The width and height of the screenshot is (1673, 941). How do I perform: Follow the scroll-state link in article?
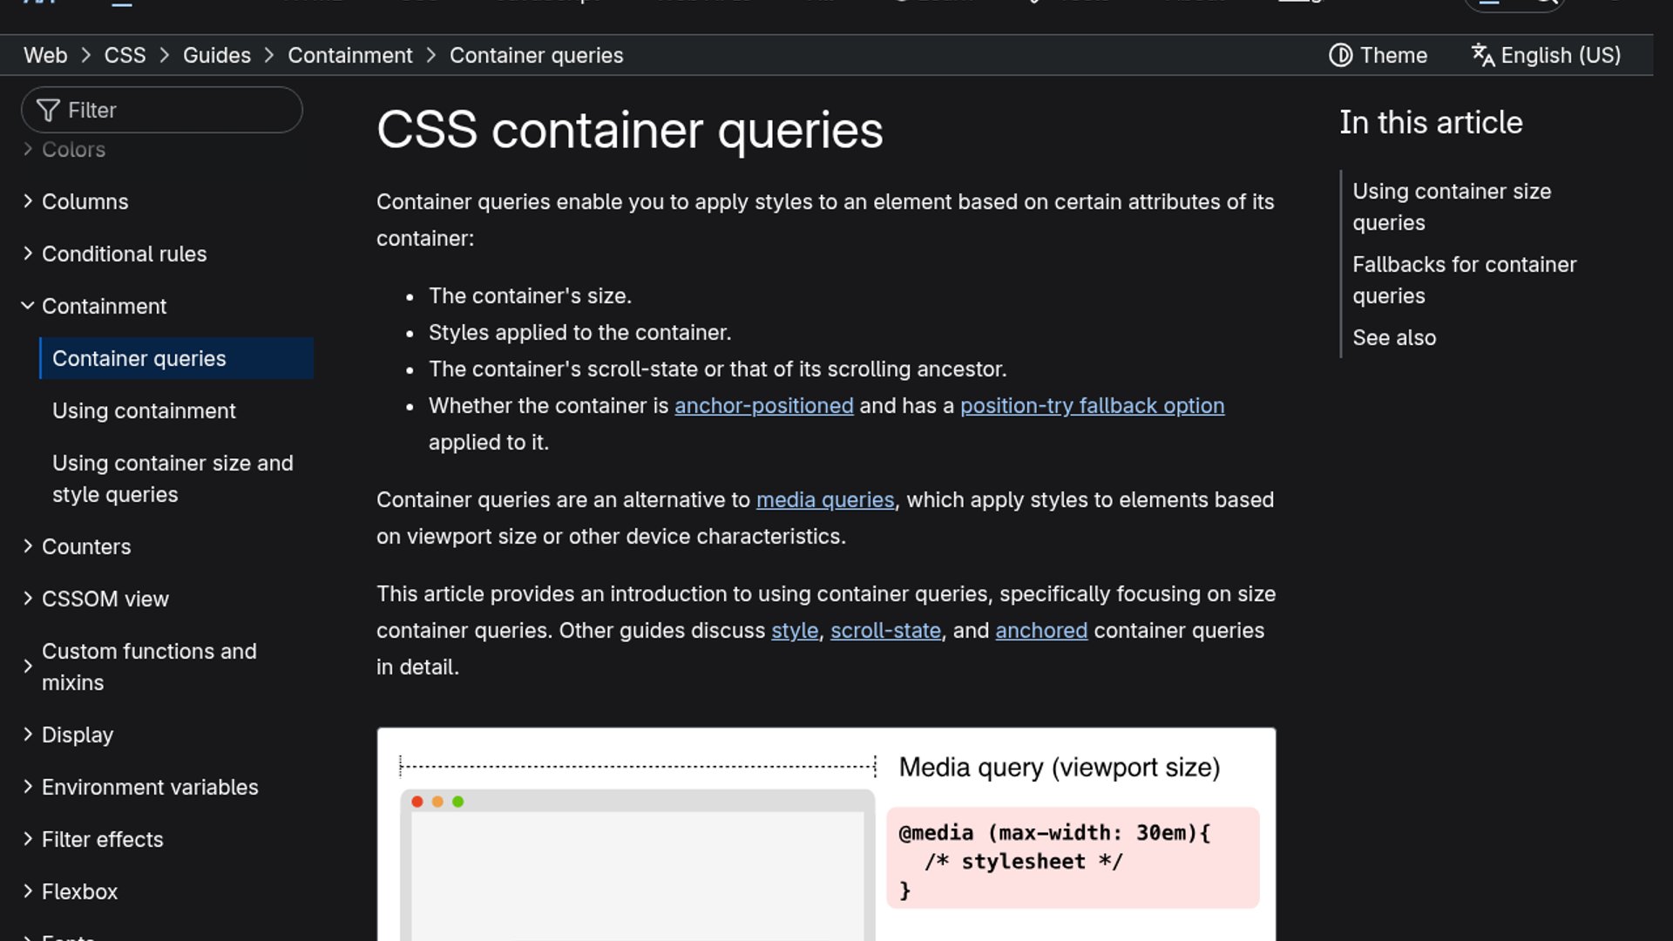pos(885,631)
